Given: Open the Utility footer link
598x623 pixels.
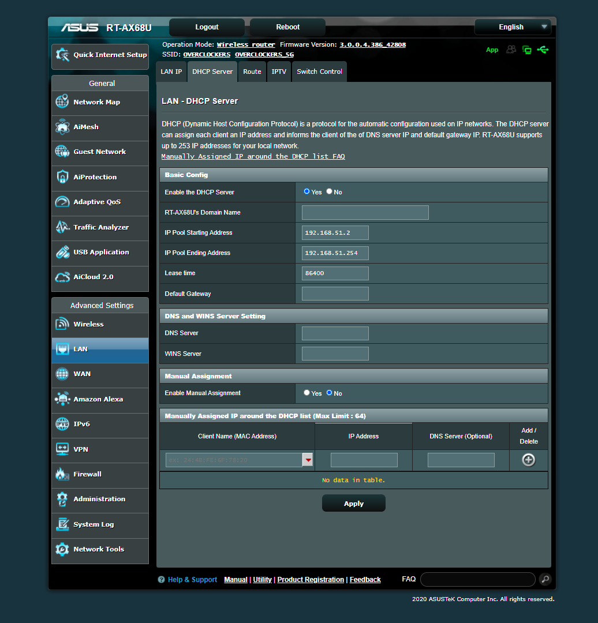Looking at the screenshot, I should click(x=263, y=580).
